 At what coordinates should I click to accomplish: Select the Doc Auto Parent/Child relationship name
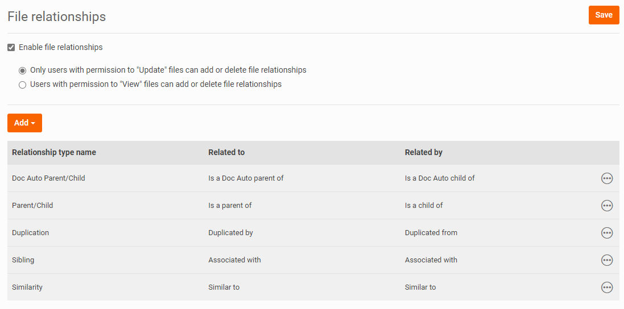pyautogui.click(x=48, y=178)
